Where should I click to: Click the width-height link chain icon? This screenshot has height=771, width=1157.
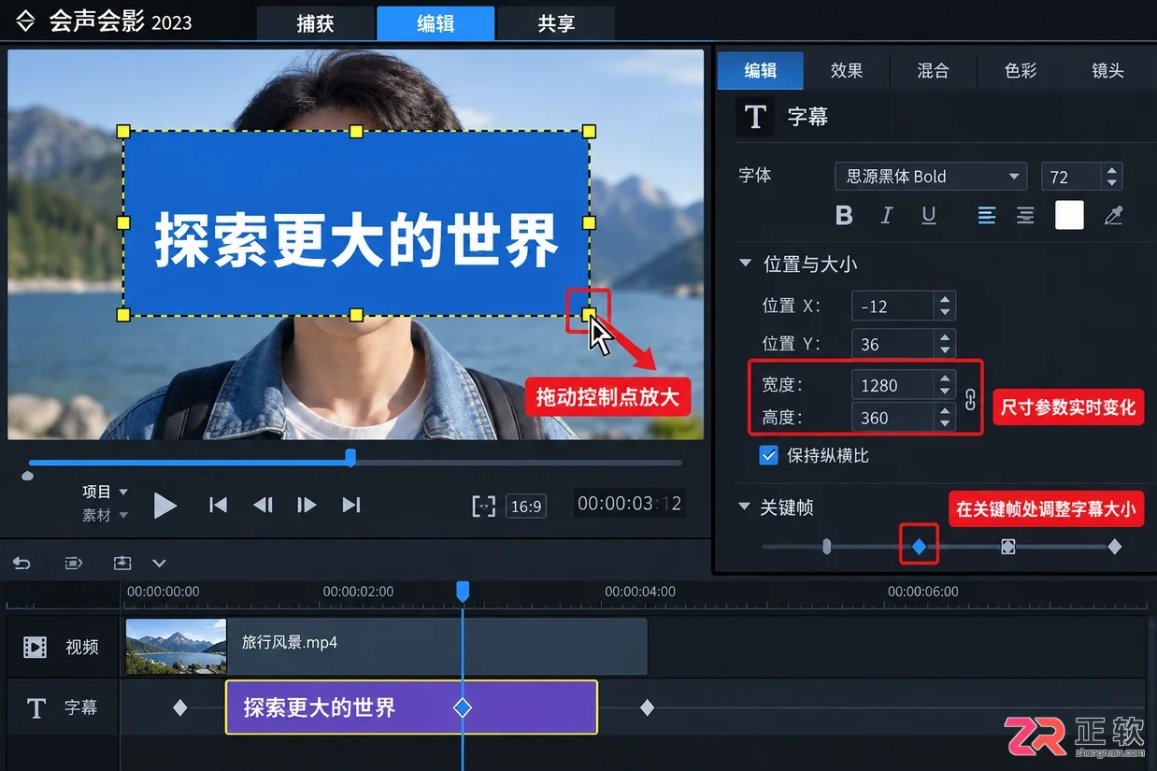pos(970,400)
